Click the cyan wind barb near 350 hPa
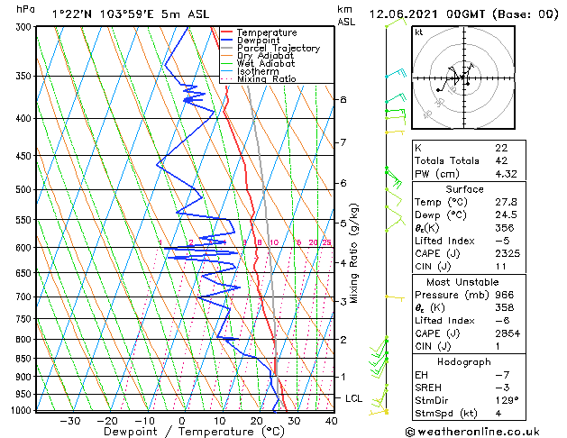The image size is (567, 438). 396,73
